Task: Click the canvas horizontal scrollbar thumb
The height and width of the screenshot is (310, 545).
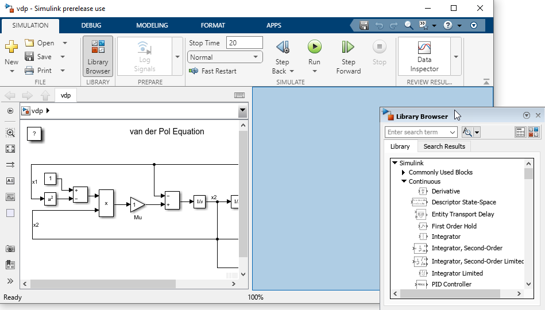Action: click(x=103, y=284)
